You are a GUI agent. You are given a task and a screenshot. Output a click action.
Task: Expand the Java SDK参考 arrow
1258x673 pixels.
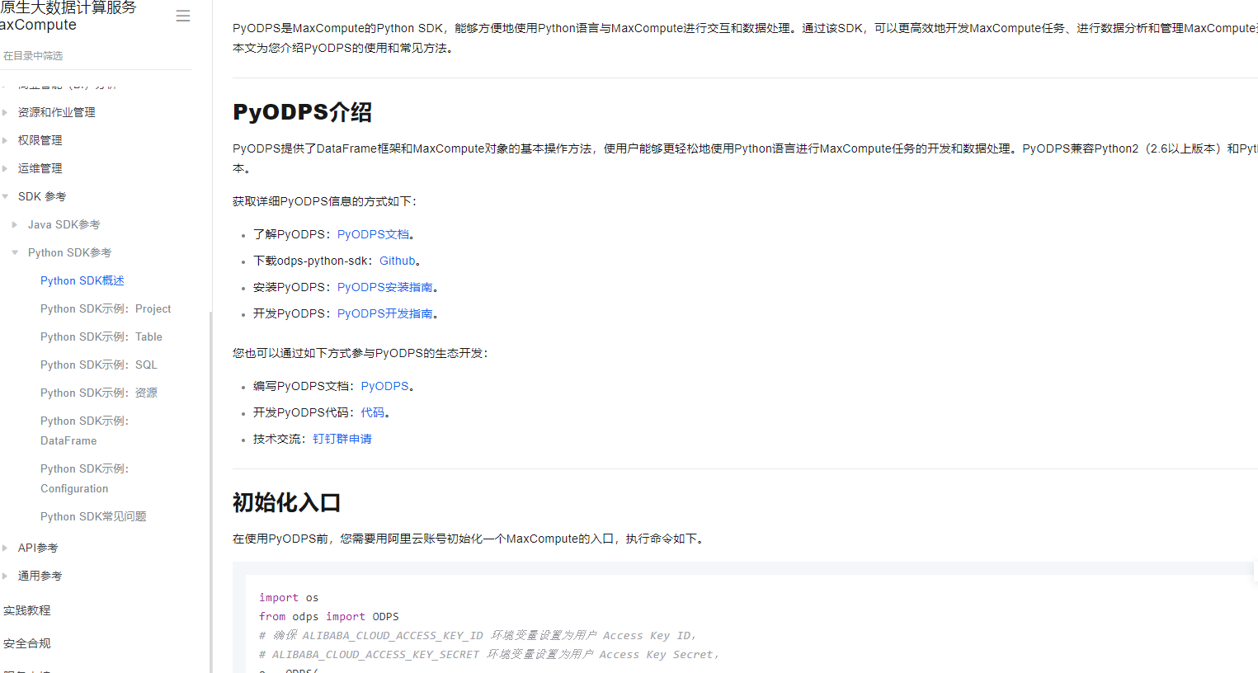15,224
